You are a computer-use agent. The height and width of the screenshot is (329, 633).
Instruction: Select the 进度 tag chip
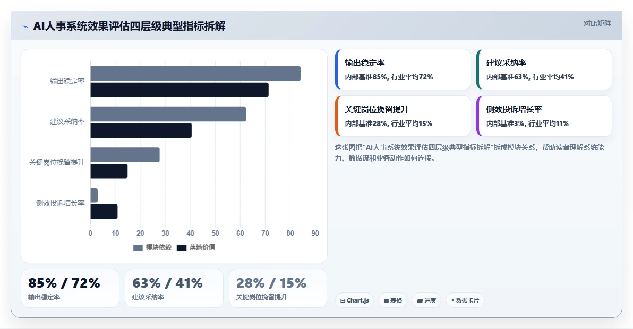426,300
